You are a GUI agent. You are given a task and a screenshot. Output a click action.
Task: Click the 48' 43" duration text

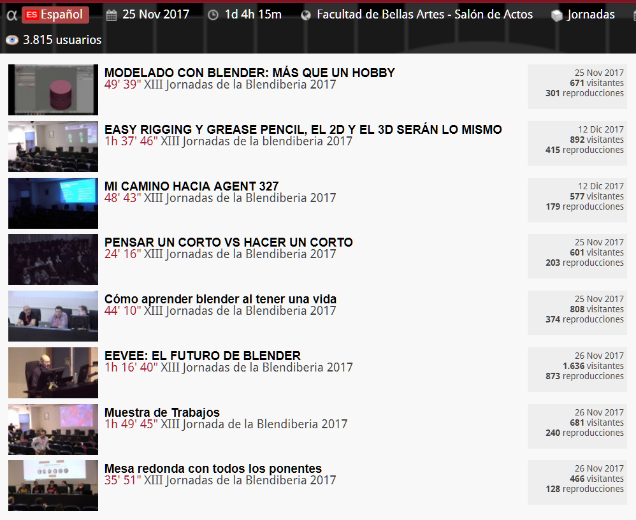point(122,198)
